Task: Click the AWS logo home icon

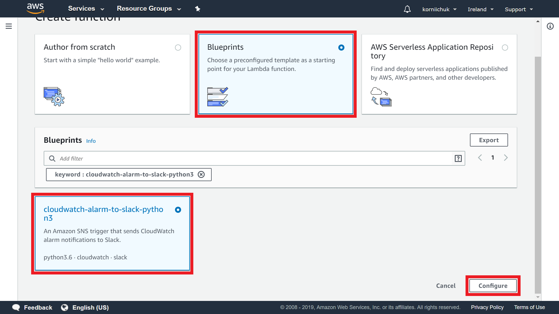Action: (x=35, y=8)
